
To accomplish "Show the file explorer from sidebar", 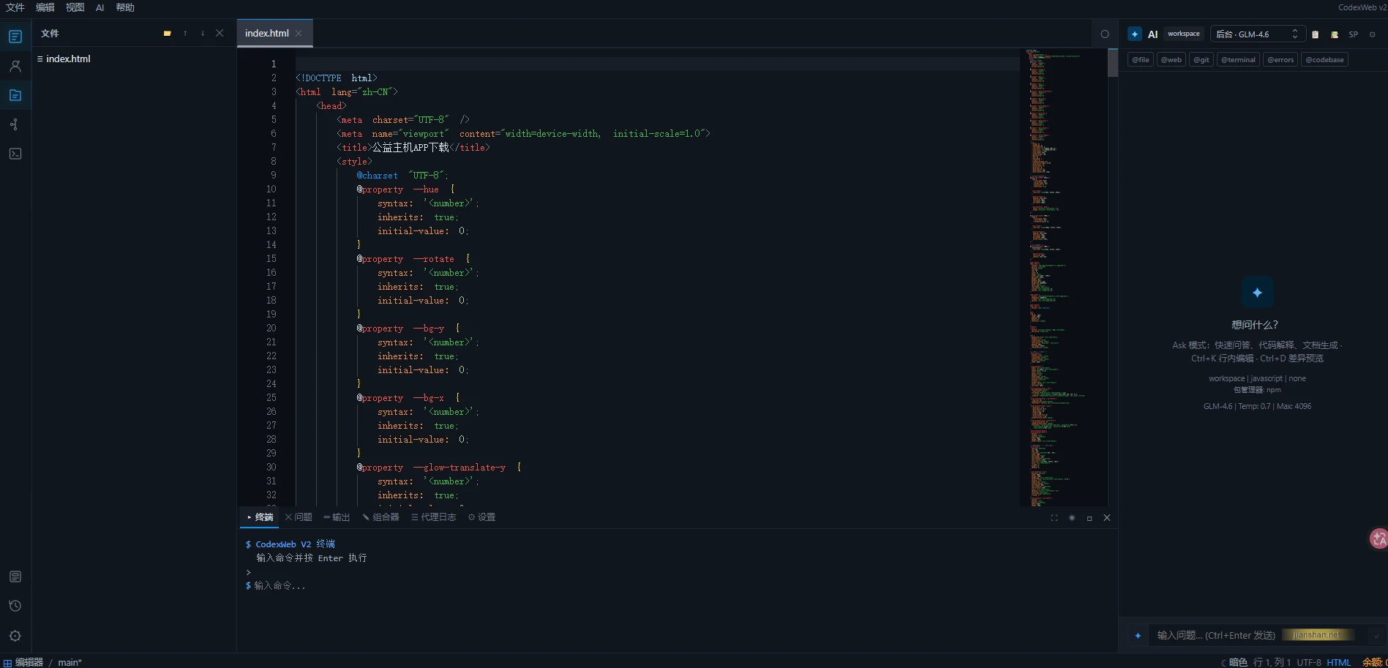I will [x=15, y=95].
